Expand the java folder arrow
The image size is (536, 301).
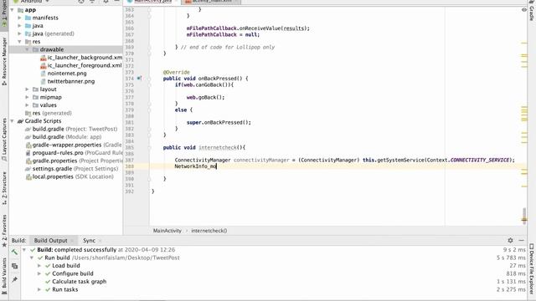pyautogui.click(x=19, y=26)
